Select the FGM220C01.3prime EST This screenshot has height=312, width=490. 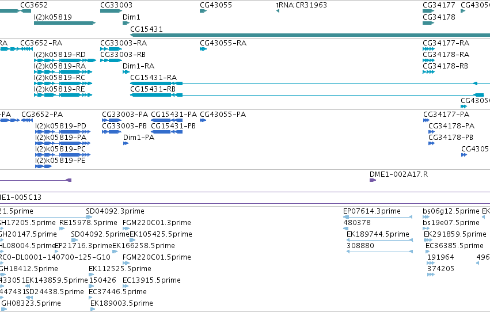(126, 229)
